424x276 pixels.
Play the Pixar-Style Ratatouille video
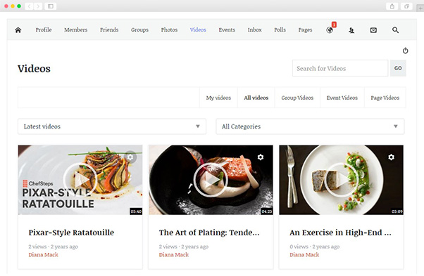(x=80, y=180)
